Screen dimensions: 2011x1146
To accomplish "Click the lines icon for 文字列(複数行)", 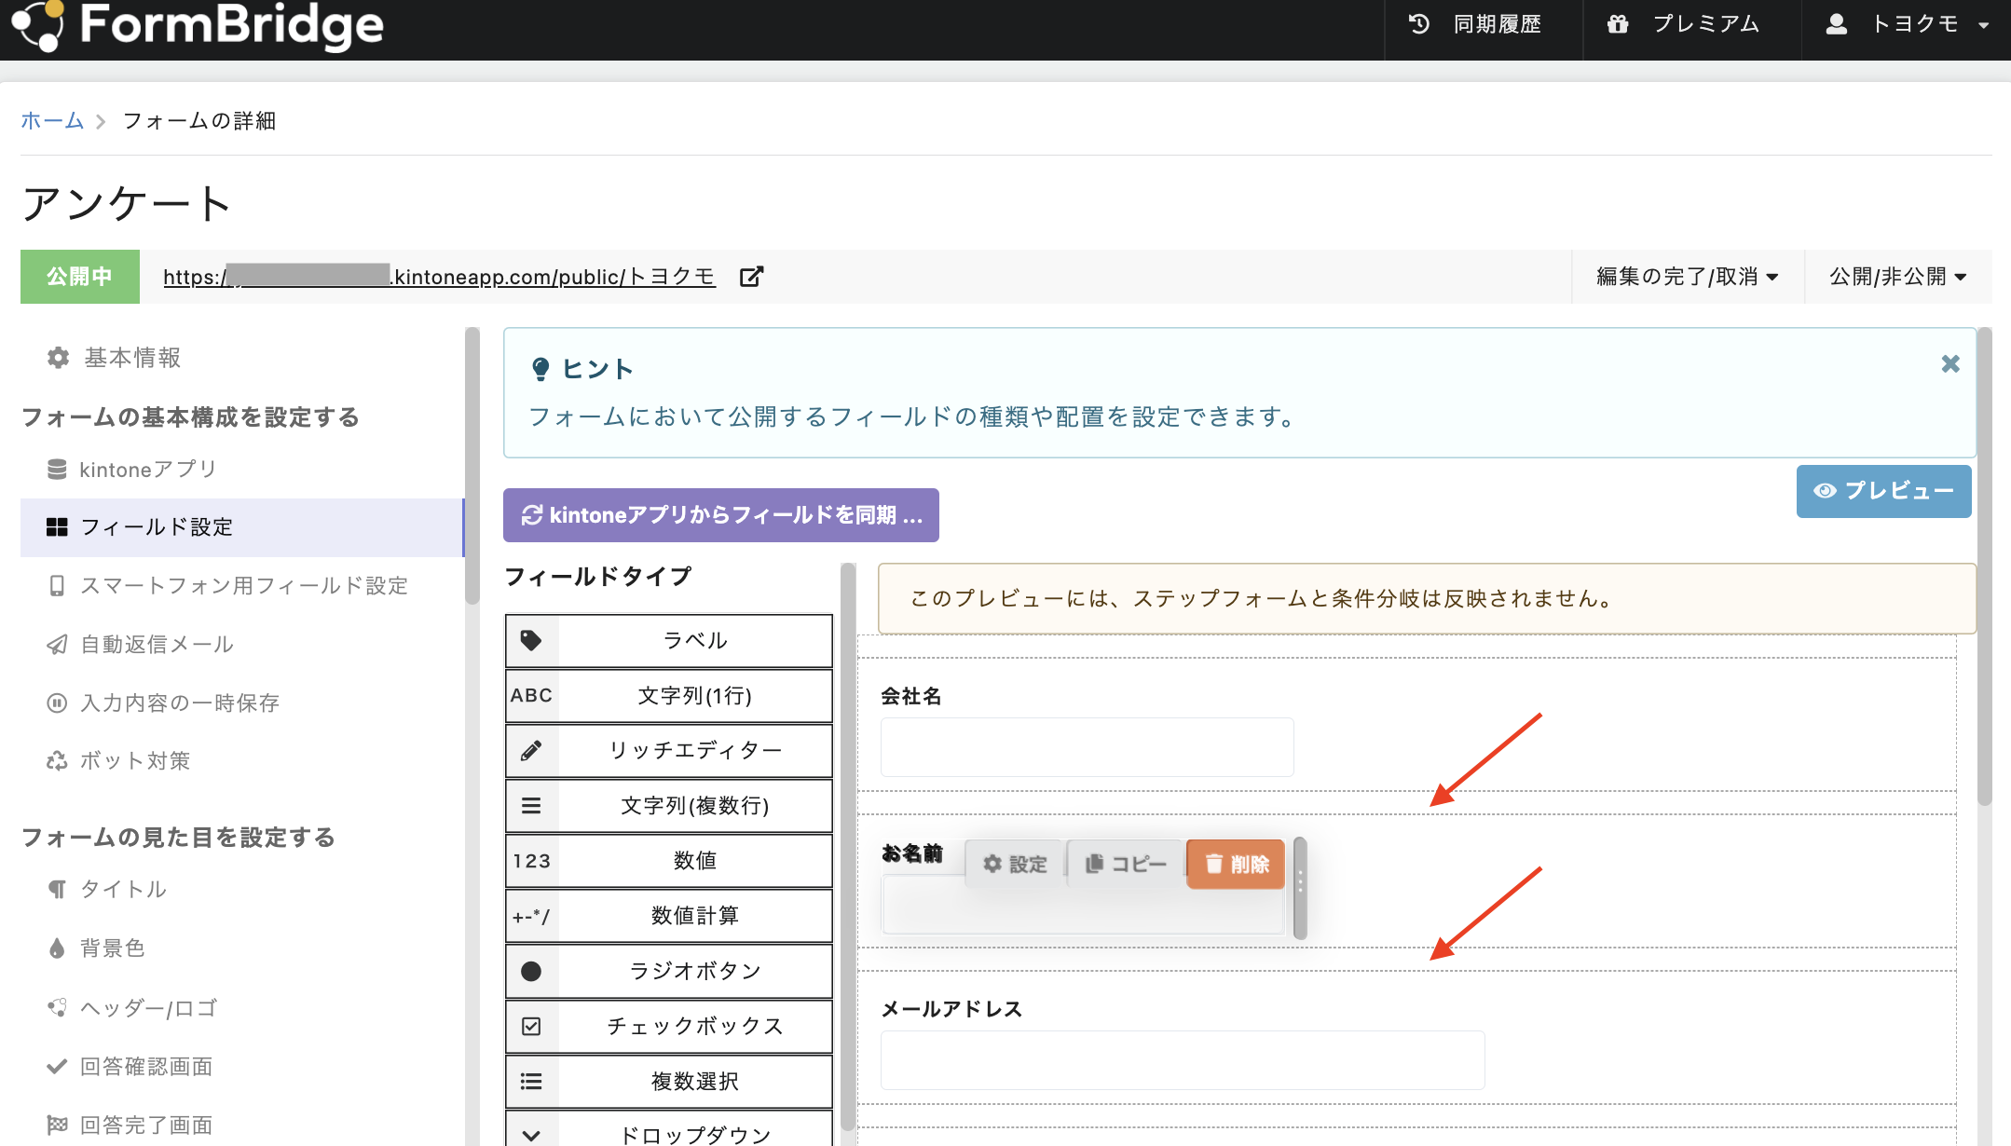I will click(x=531, y=805).
